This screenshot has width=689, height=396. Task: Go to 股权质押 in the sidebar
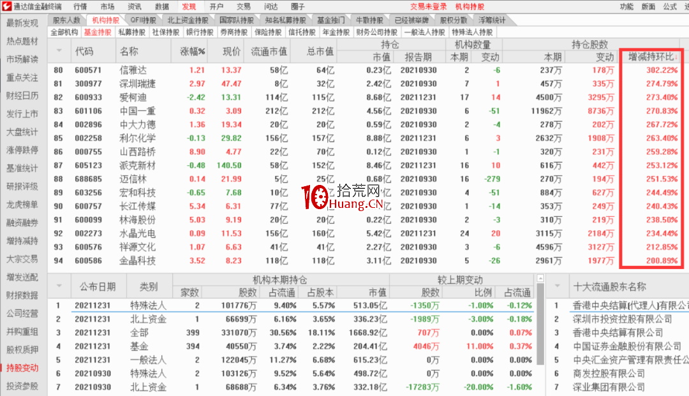[x=22, y=349]
